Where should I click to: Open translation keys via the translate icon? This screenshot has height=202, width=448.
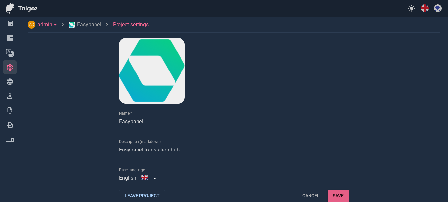(10, 53)
